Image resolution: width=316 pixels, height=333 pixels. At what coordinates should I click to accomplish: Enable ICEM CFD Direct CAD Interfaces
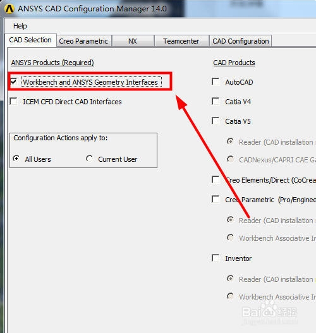(14, 101)
